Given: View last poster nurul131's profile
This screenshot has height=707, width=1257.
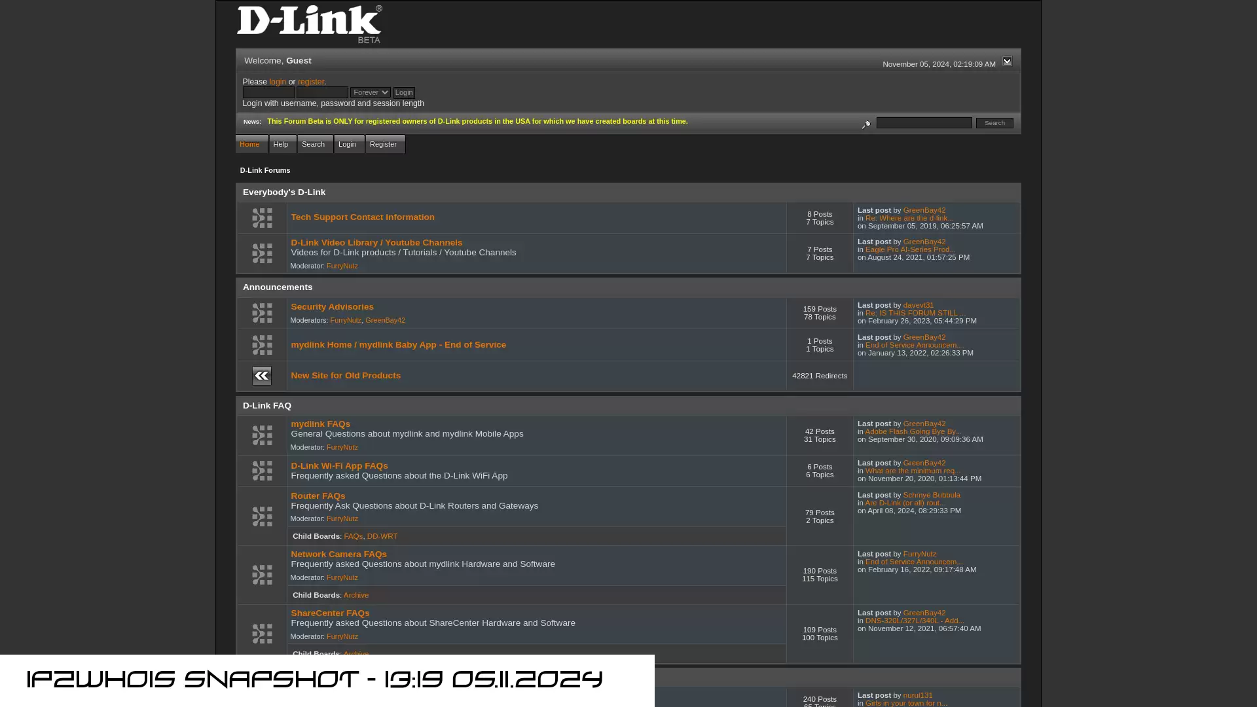Looking at the screenshot, I should coord(918,695).
